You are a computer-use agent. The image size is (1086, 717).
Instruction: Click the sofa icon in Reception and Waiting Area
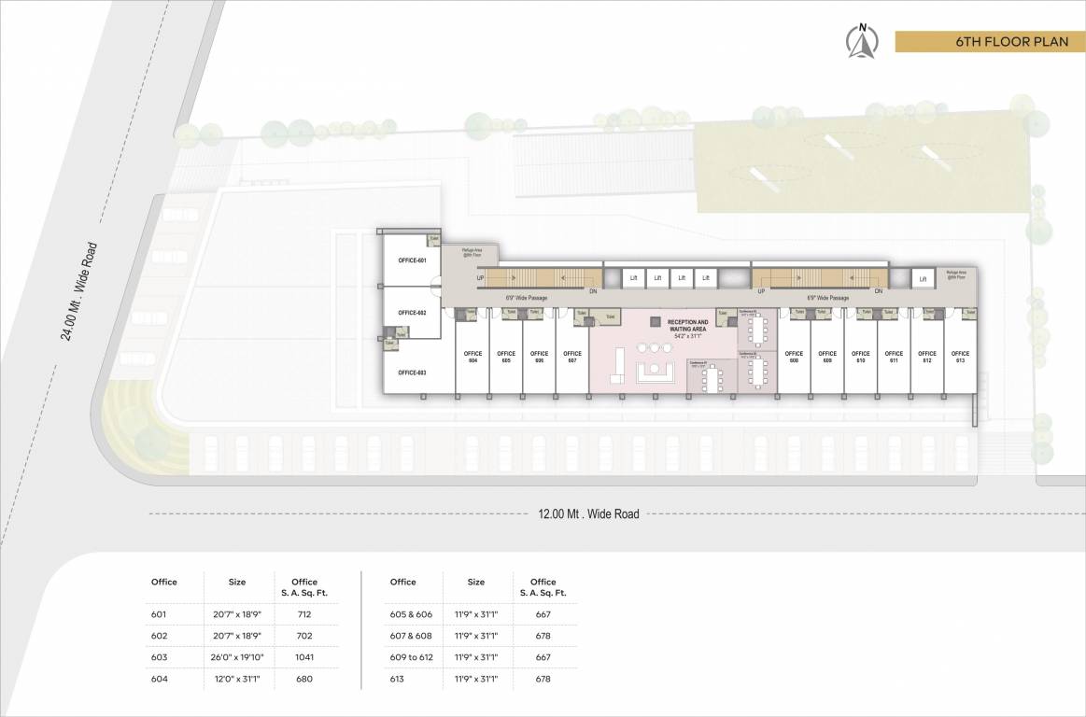tap(655, 370)
